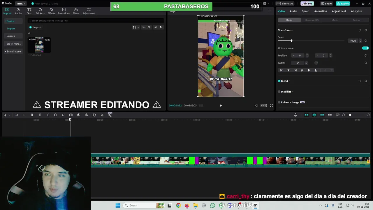
Task: Toggle auto snapping in timeline
Action: pos(314,115)
